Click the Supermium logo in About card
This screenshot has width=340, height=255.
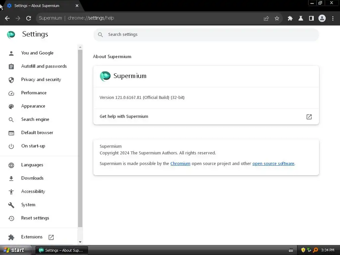tap(105, 76)
